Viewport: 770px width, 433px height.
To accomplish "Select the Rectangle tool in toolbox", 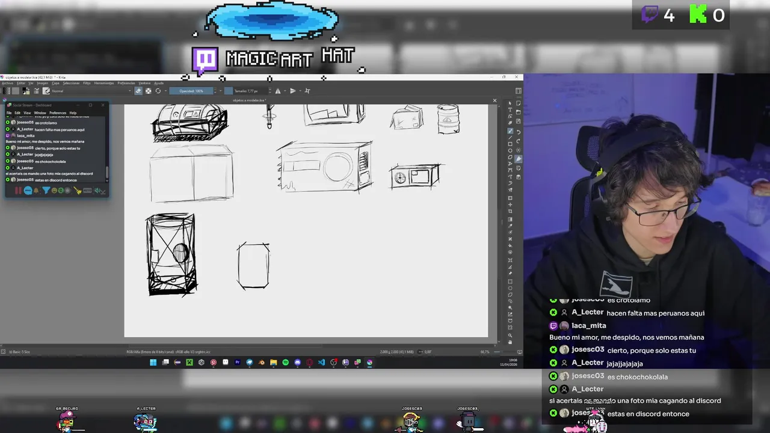I will coord(510,144).
